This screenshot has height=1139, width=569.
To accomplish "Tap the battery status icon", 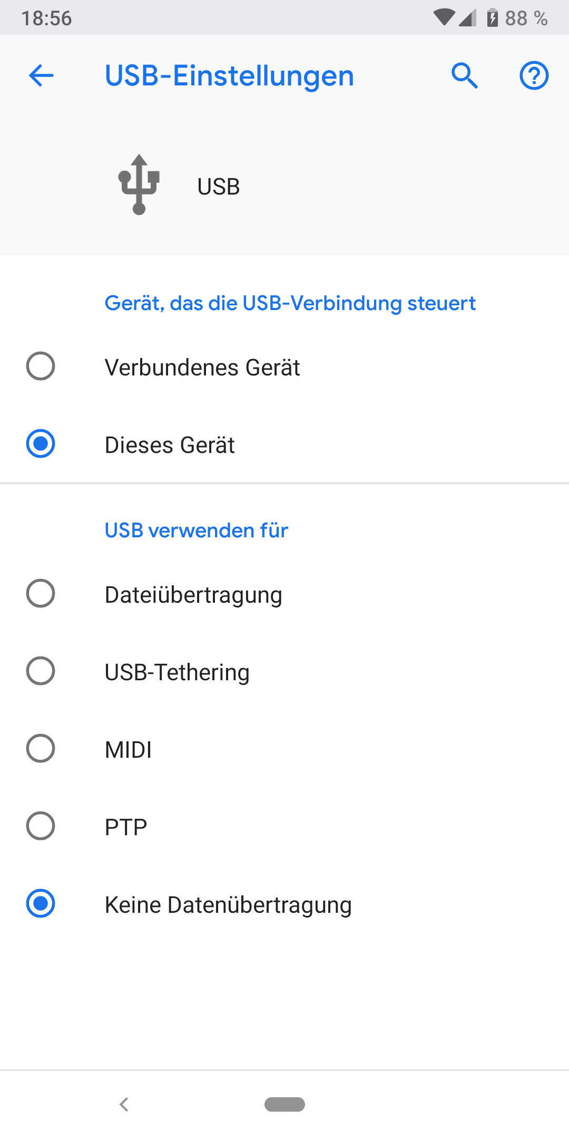I will coord(493,18).
